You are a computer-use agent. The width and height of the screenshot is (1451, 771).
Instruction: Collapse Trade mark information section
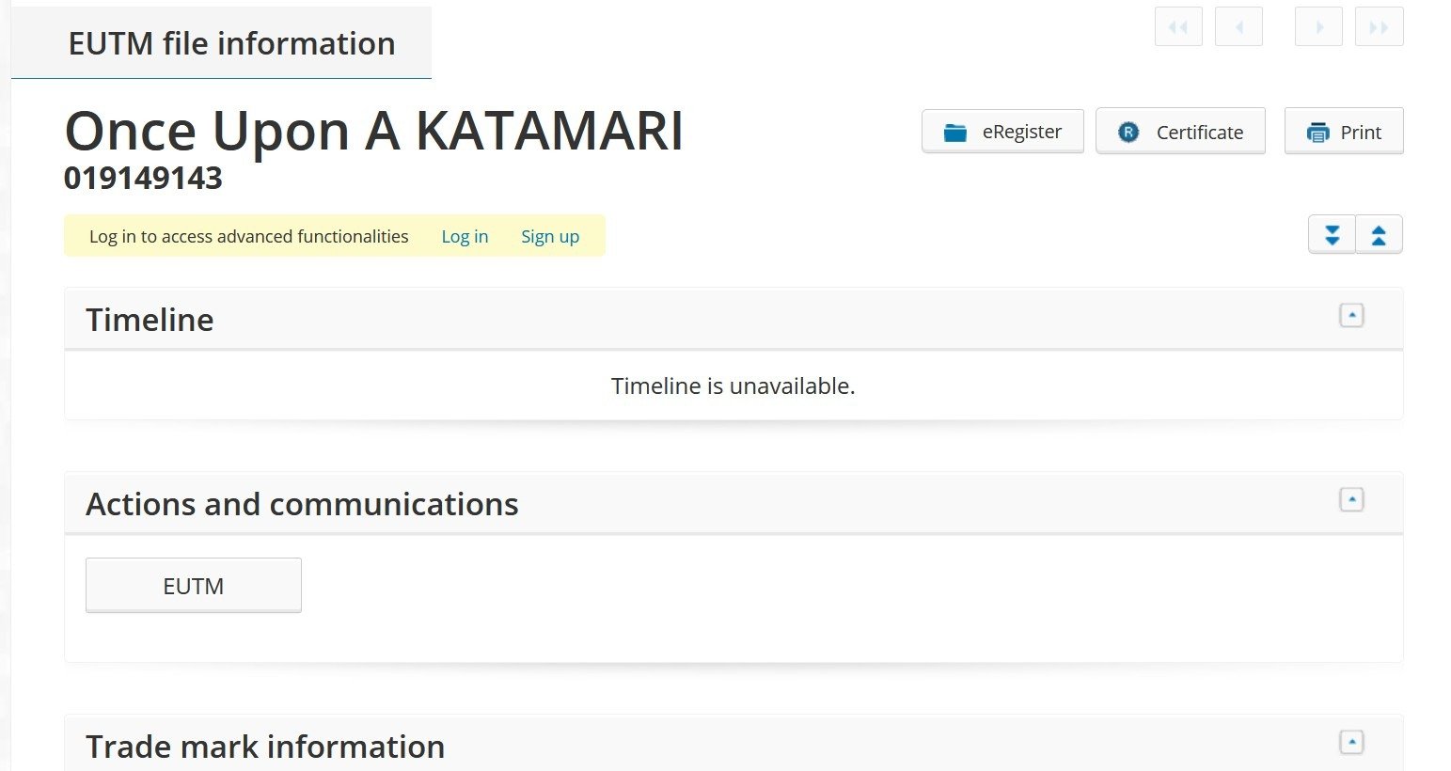tap(1351, 743)
